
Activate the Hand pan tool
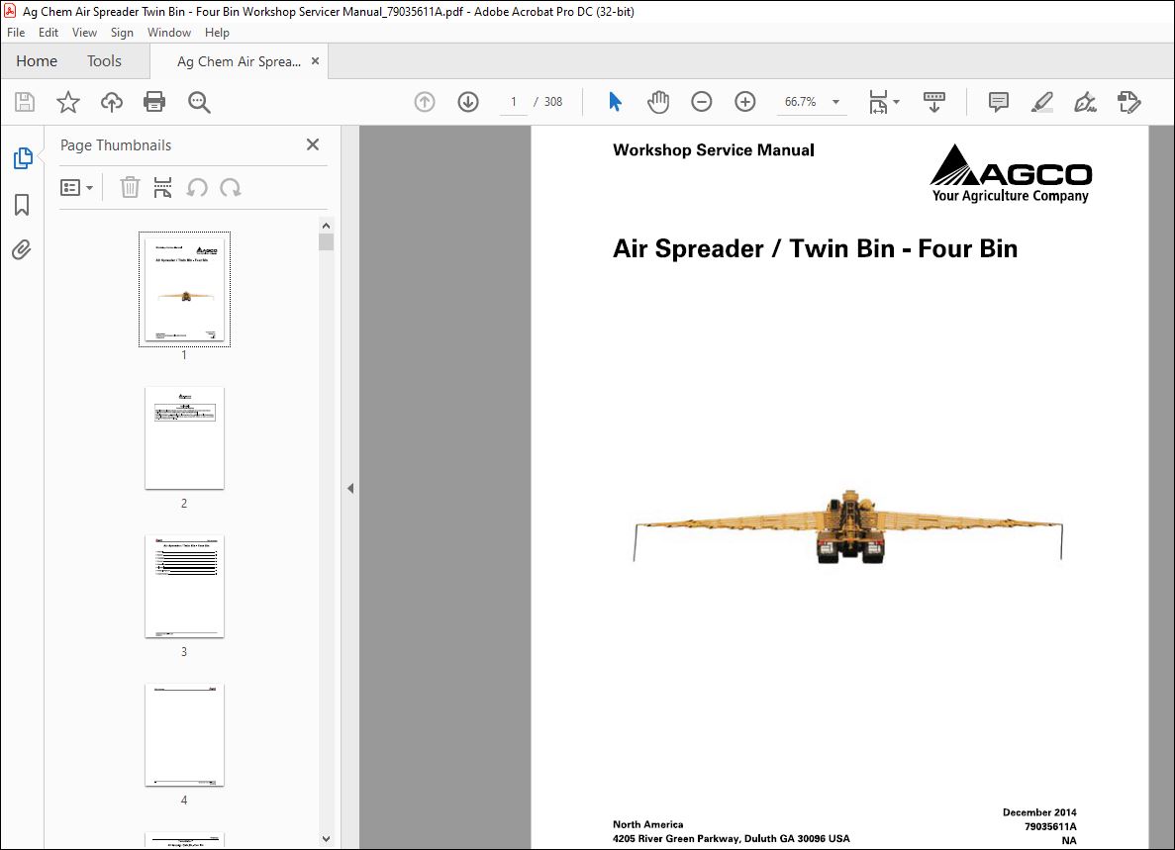[658, 102]
